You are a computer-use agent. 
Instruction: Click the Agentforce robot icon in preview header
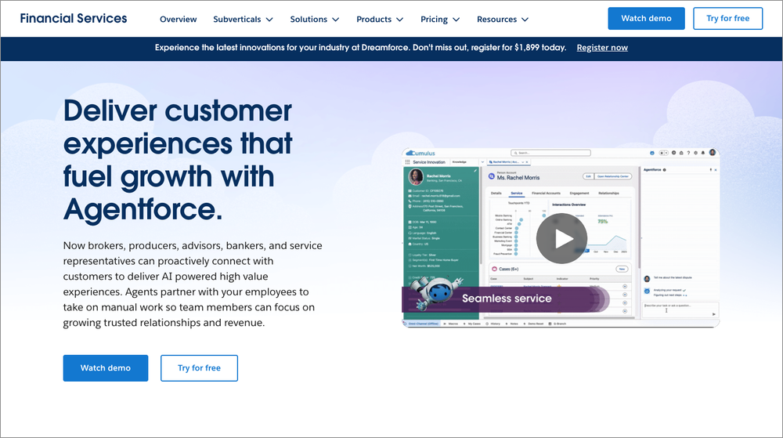[x=651, y=153]
